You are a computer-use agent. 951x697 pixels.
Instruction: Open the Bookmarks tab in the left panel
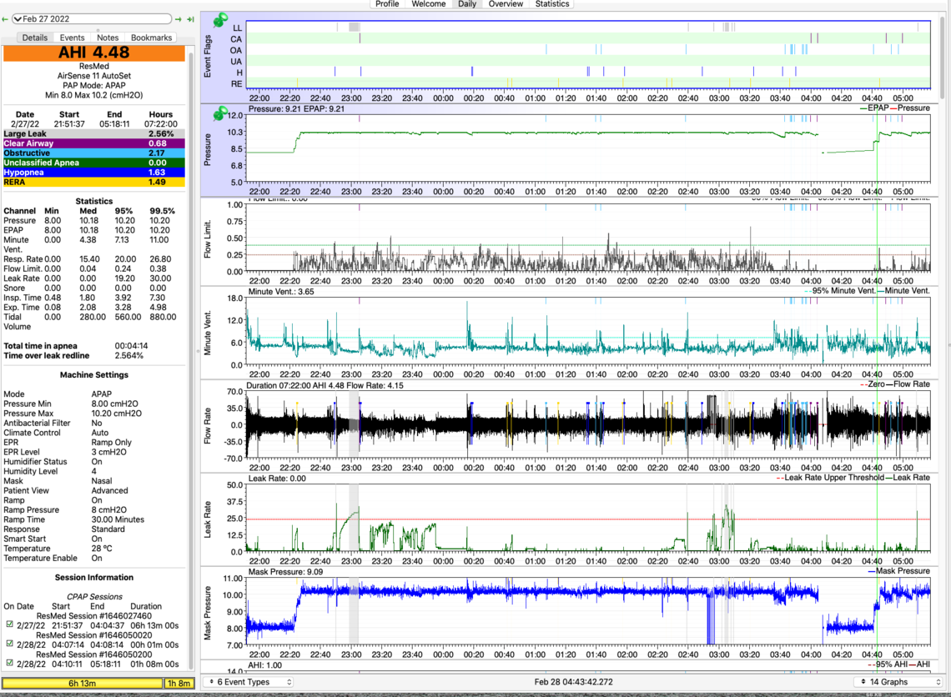click(x=151, y=38)
